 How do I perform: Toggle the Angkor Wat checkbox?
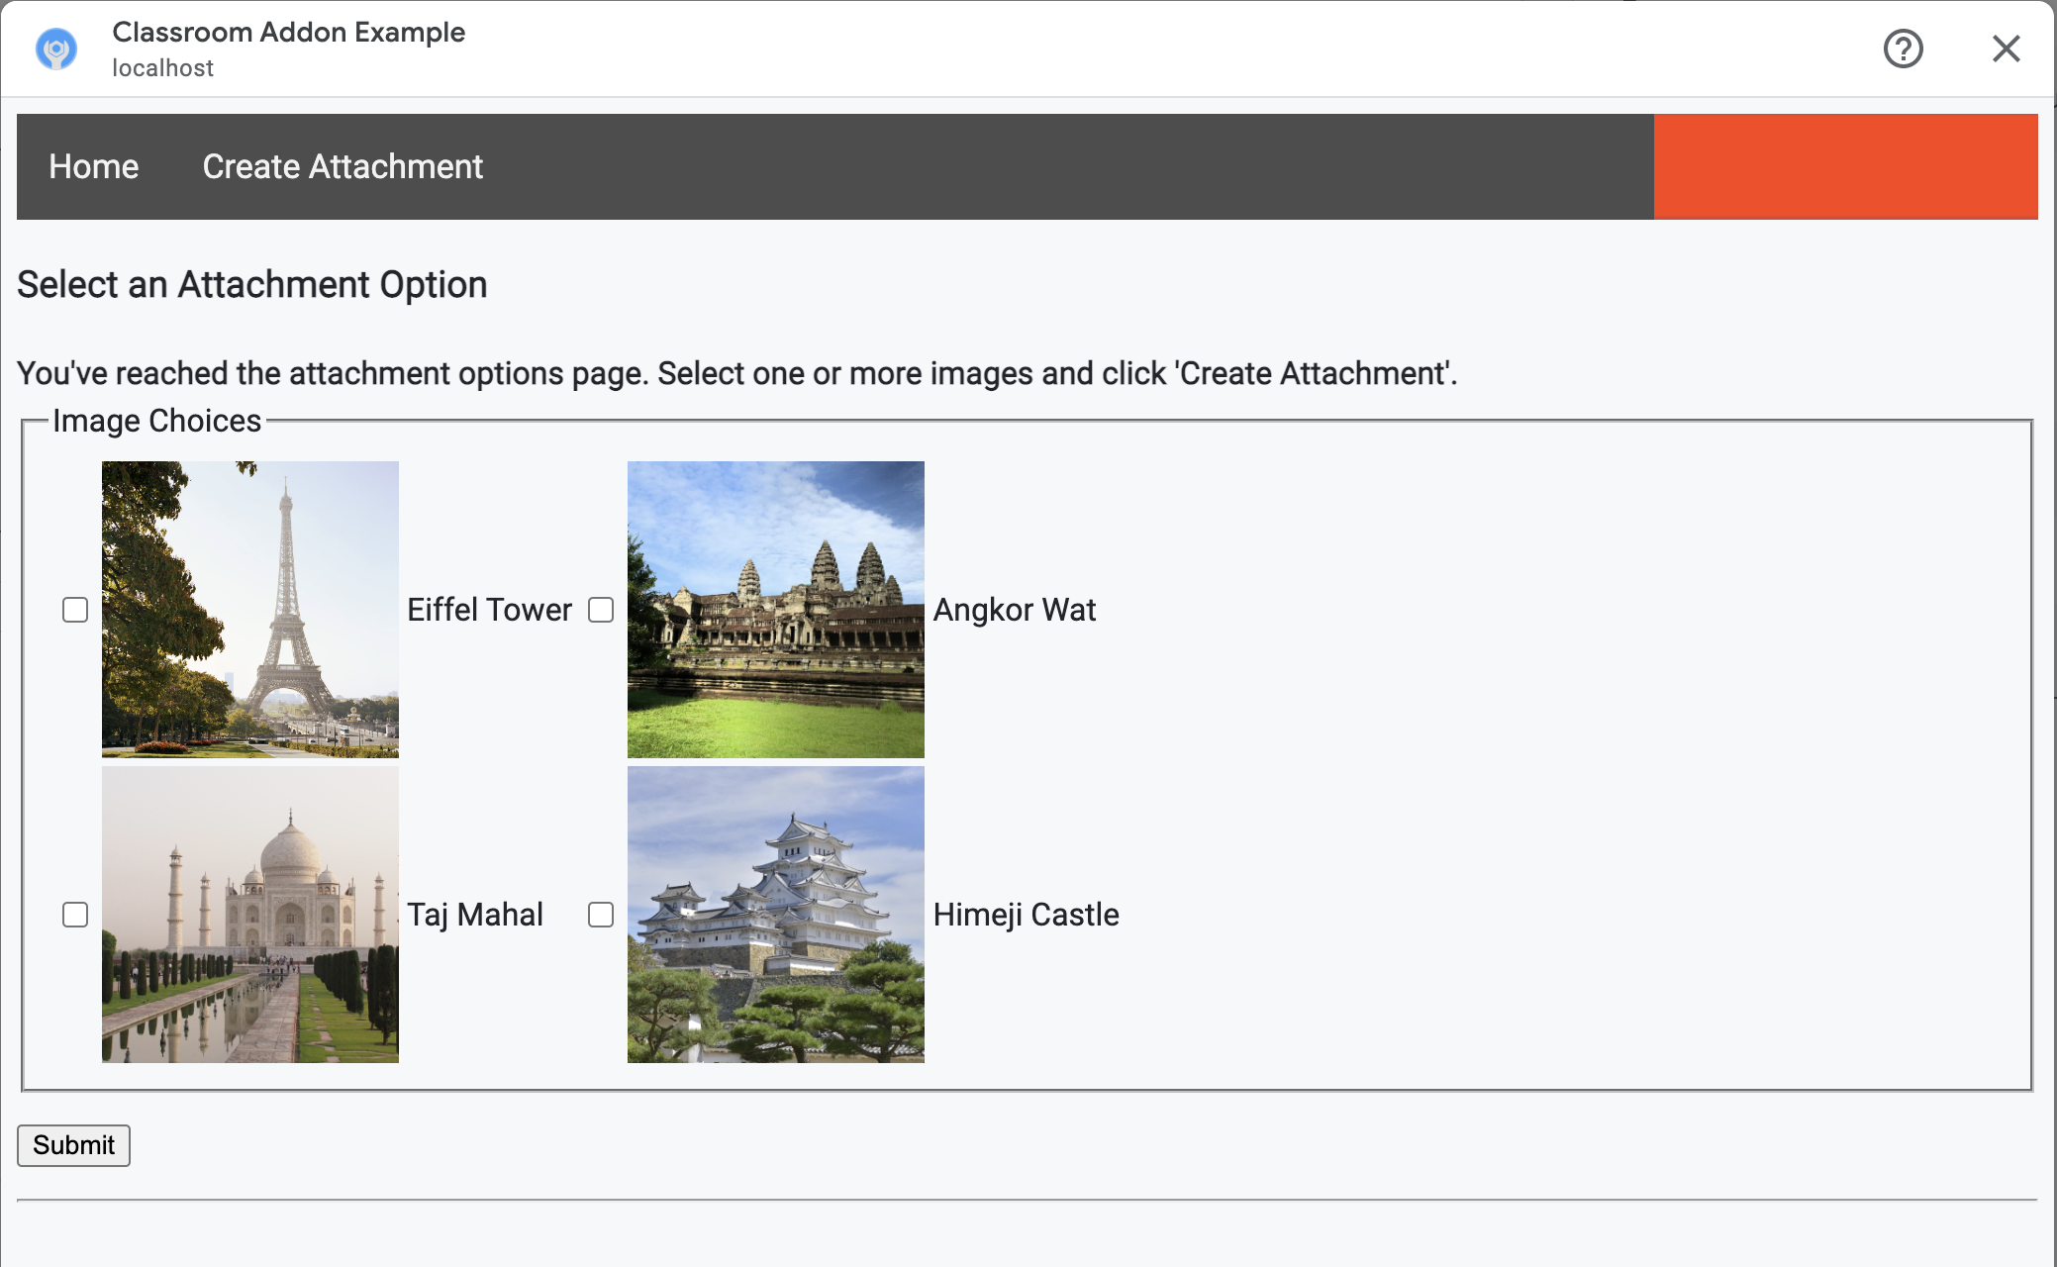pyautogui.click(x=600, y=609)
